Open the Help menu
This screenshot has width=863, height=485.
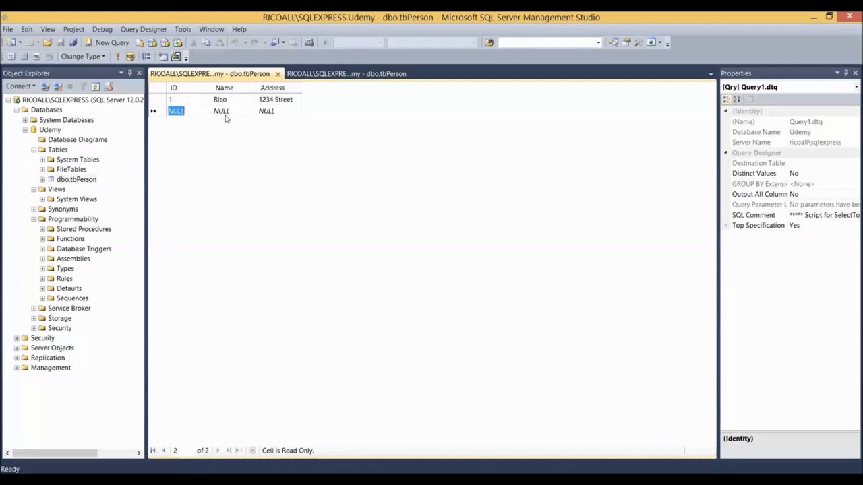tap(239, 29)
